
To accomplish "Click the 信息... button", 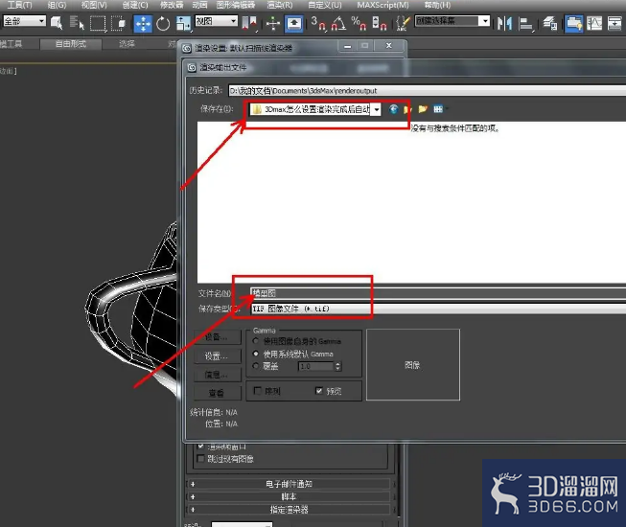I will pos(218,375).
